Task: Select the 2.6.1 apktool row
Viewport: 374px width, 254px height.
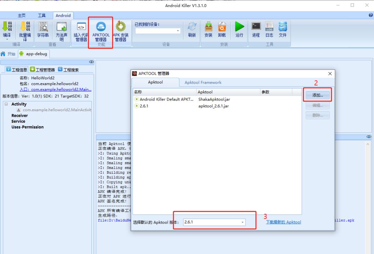Action: click(x=217, y=106)
